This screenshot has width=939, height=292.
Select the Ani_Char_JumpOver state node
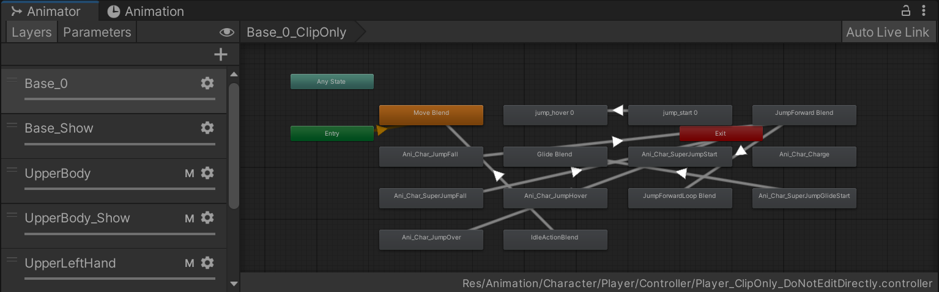431,239
